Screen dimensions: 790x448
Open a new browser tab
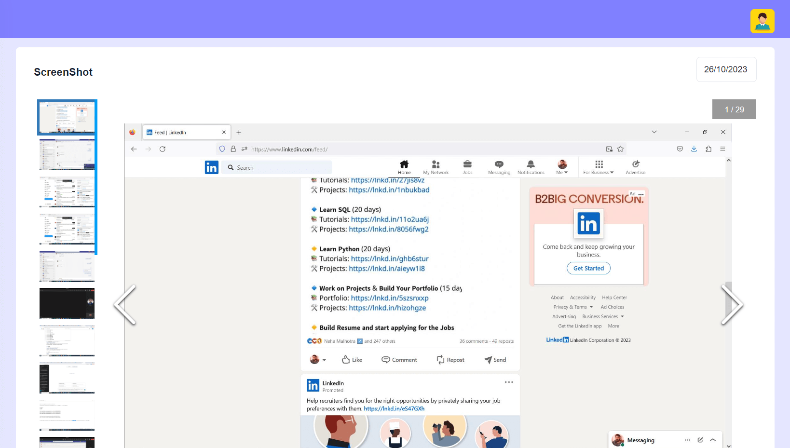[239, 132]
